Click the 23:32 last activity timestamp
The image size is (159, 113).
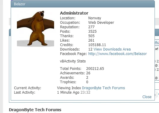[85, 92]
